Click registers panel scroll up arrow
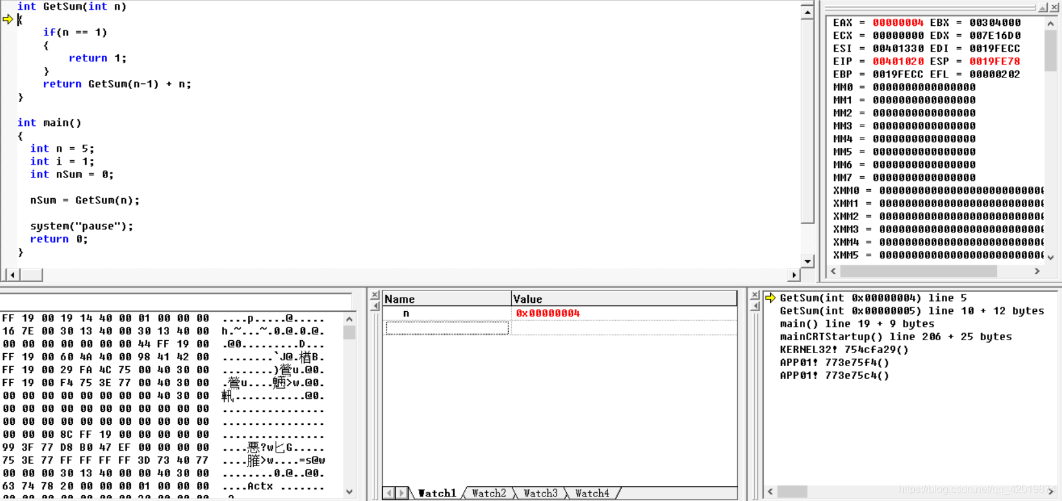1062x501 pixels. [x=1050, y=23]
